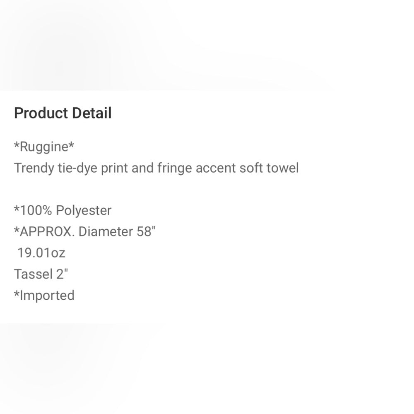
Task: Click the "*100%" text
Action: pyautogui.click(x=33, y=211)
